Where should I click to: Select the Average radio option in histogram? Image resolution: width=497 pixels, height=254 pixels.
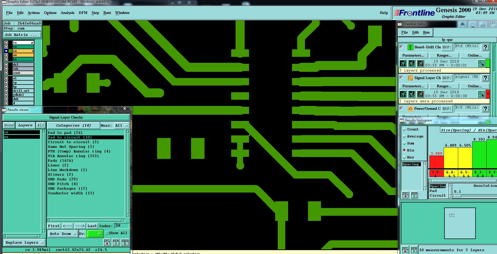(x=404, y=136)
